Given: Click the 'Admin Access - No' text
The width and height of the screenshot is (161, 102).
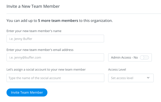Looking at the screenshot, I should (124, 57).
